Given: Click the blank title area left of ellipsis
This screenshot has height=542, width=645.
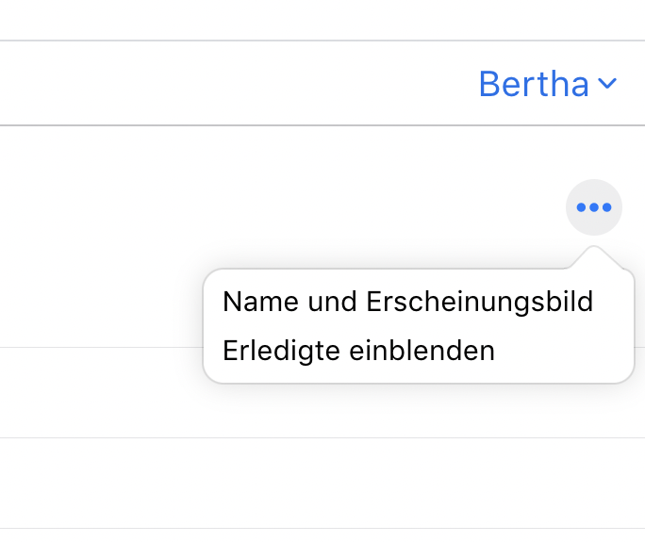Looking at the screenshot, I should click(283, 207).
